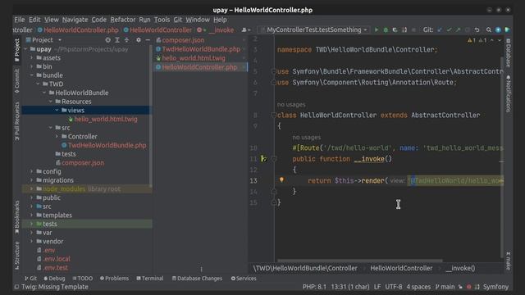Expand all icon in Project panel header
525x295 pixels.
(x=117, y=40)
